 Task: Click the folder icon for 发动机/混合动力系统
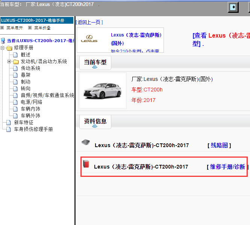[x=16, y=62]
